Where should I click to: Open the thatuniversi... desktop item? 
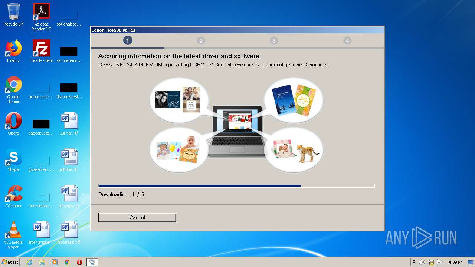[69, 90]
